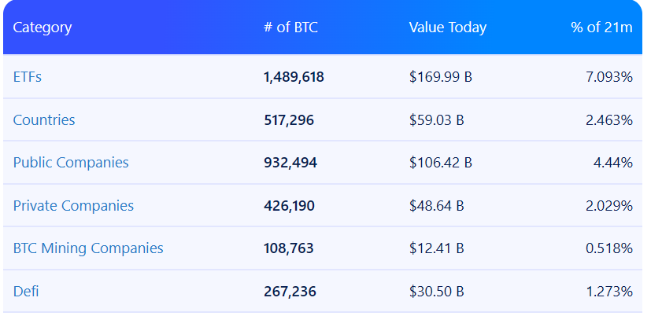The height and width of the screenshot is (316, 651).
Task: Select the 108,763 Mining Companies count
Action: pyautogui.click(x=288, y=248)
